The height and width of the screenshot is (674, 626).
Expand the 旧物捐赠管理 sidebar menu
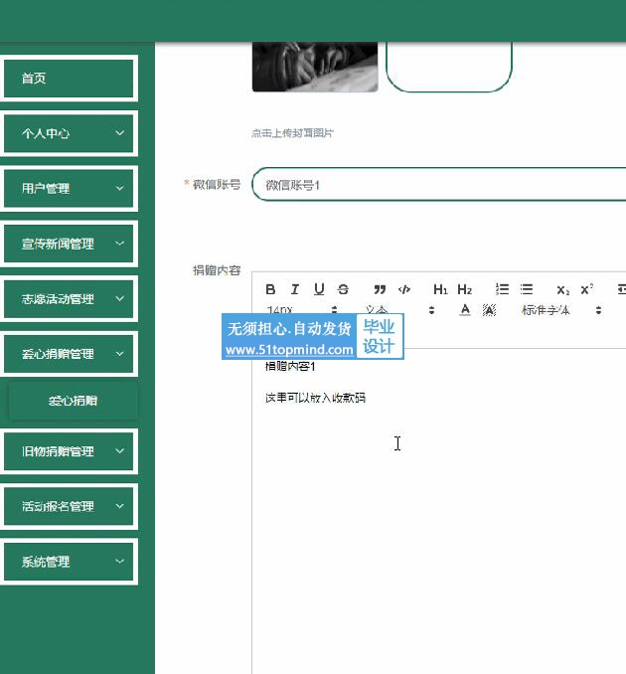(x=69, y=451)
